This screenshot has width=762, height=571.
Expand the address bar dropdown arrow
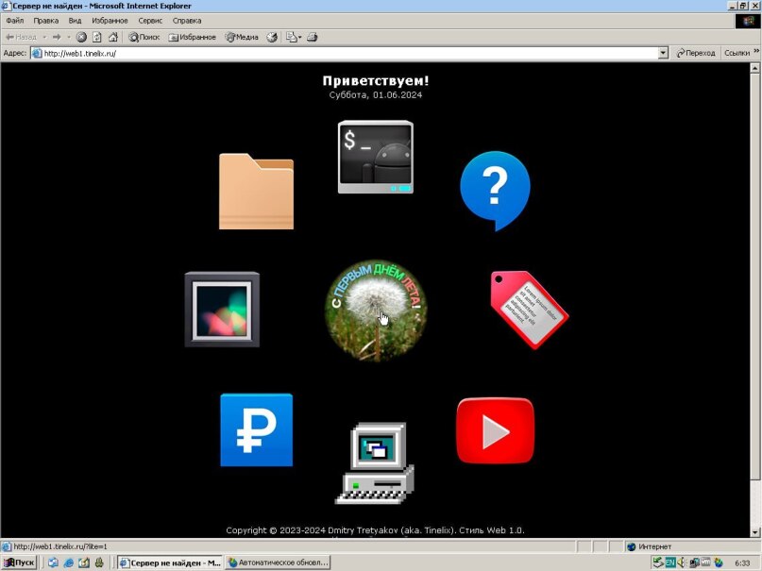pyautogui.click(x=663, y=54)
